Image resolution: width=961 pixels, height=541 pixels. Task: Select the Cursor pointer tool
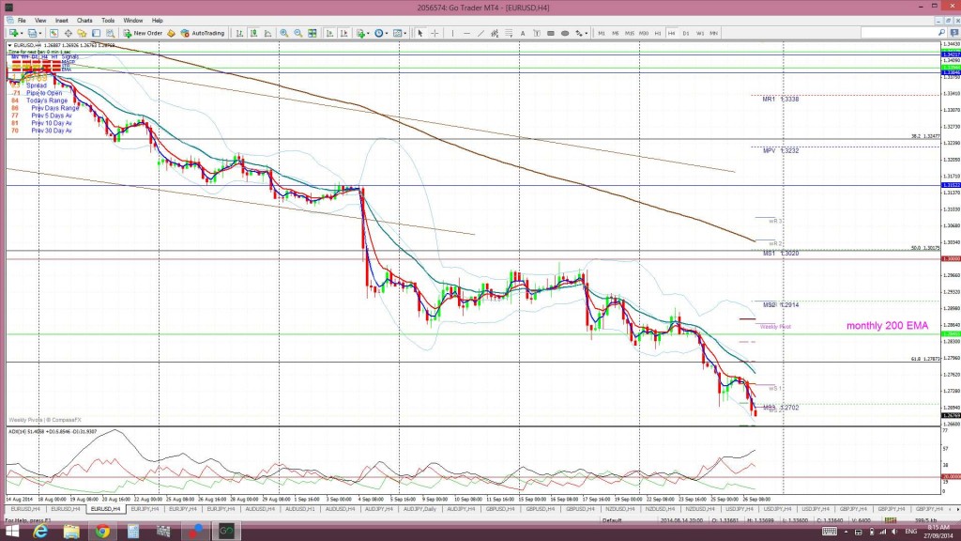[x=420, y=33]
